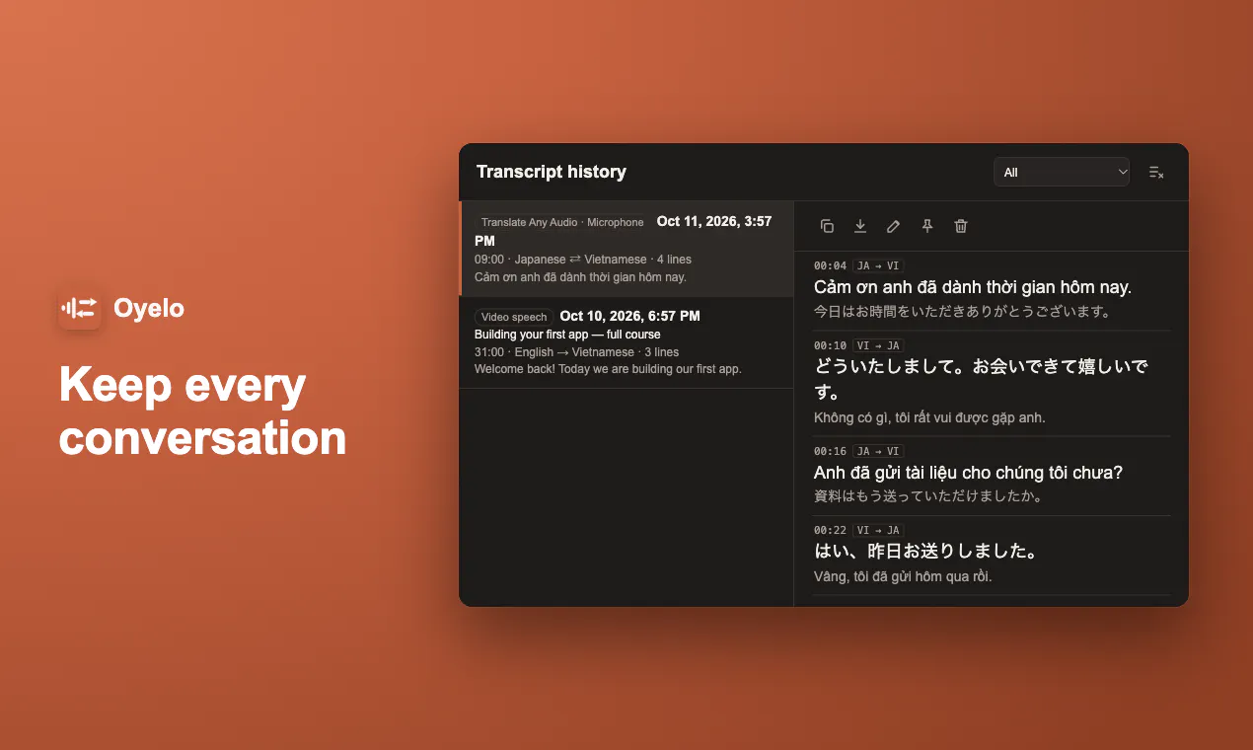
Task: Clear the history using the clear-list icon
Action: pyautogui.click(x=1156, y=172)
